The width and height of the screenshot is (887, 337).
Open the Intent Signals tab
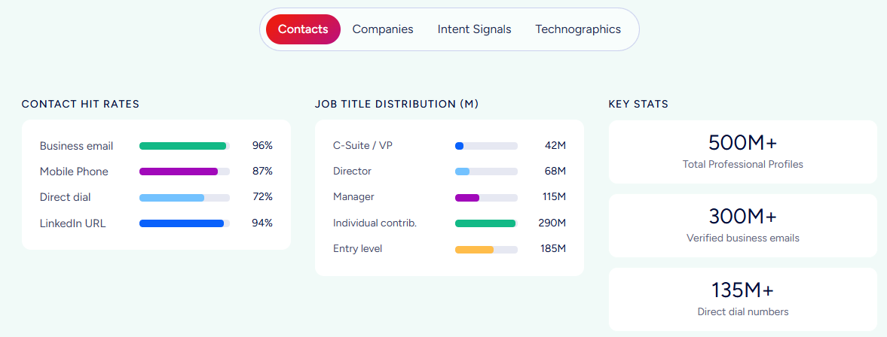(474, 29)
